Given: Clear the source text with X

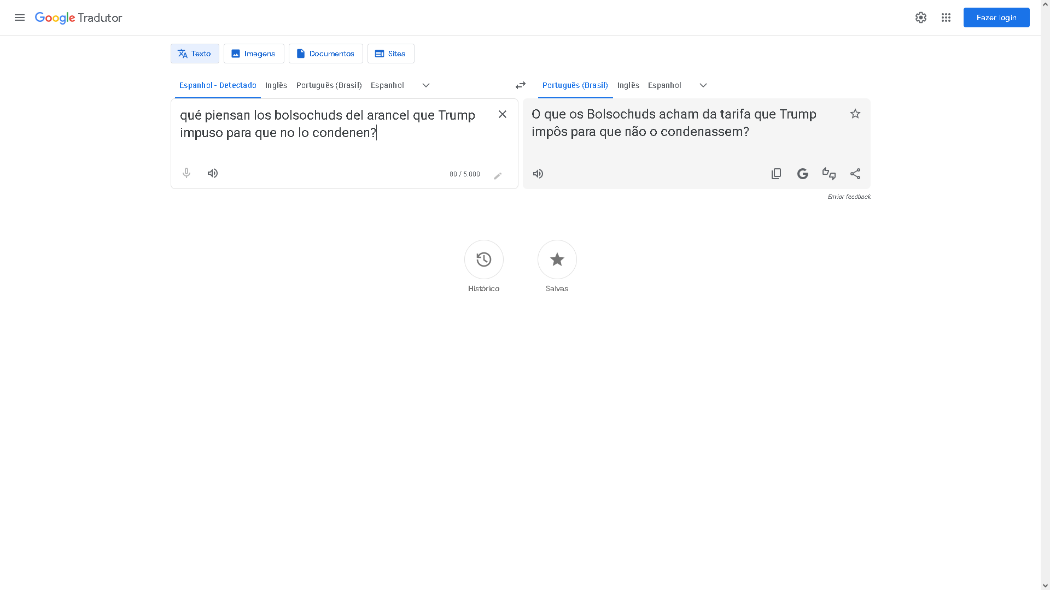Looking at the screenshot, I should 503,114.
